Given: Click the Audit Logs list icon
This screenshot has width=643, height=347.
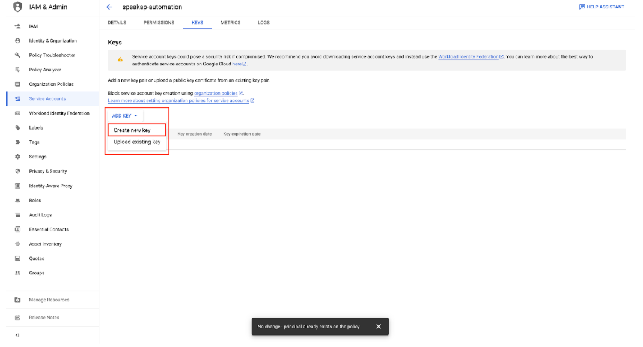Looking at the screenshot, I should click(x=17, y=215).
